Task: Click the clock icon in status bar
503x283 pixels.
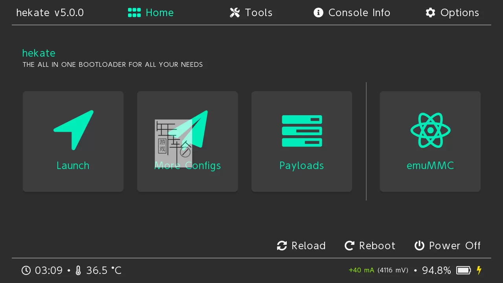Action: tap(26, 270)
